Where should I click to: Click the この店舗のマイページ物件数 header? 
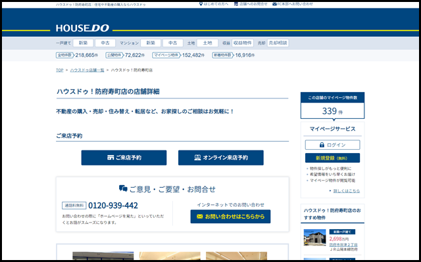pos(332,98)
